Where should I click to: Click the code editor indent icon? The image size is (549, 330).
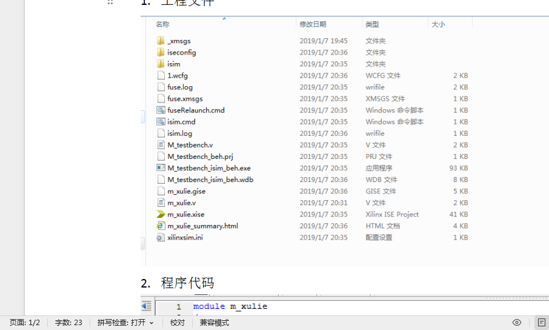[x=147, y=306]
